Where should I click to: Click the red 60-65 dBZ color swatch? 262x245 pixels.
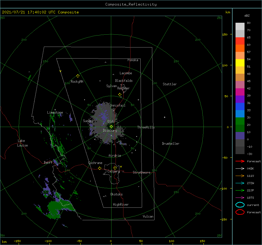240,41
